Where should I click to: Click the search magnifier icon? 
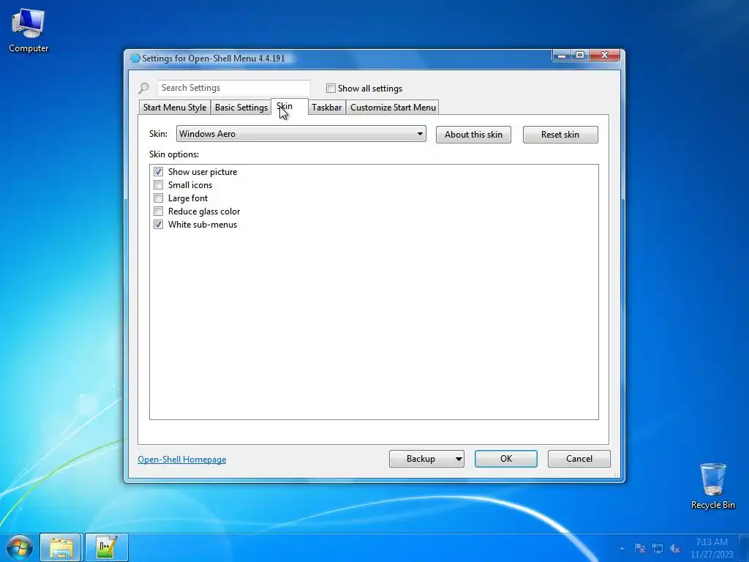tap(143, 88)
